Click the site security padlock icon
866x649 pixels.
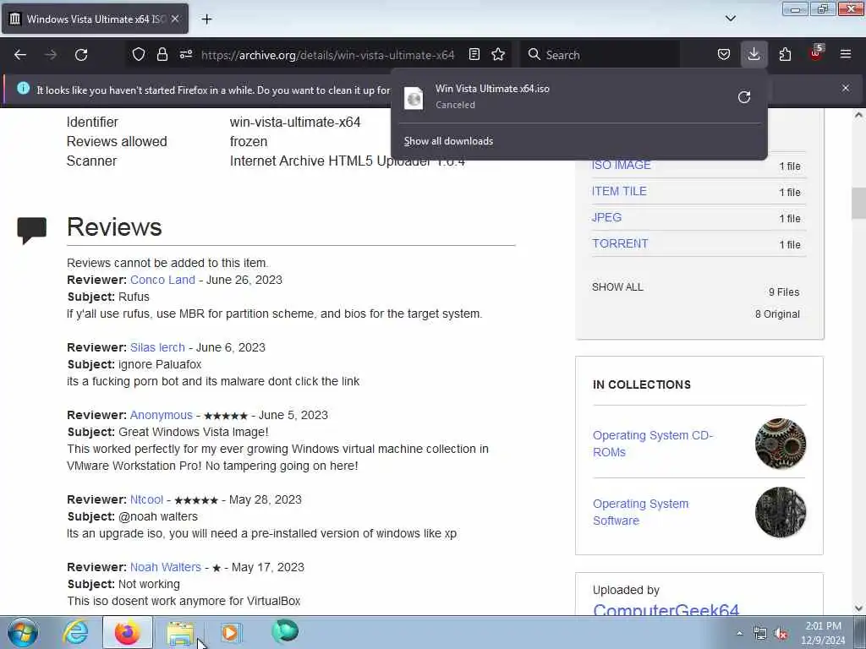(x=162, y=55)
